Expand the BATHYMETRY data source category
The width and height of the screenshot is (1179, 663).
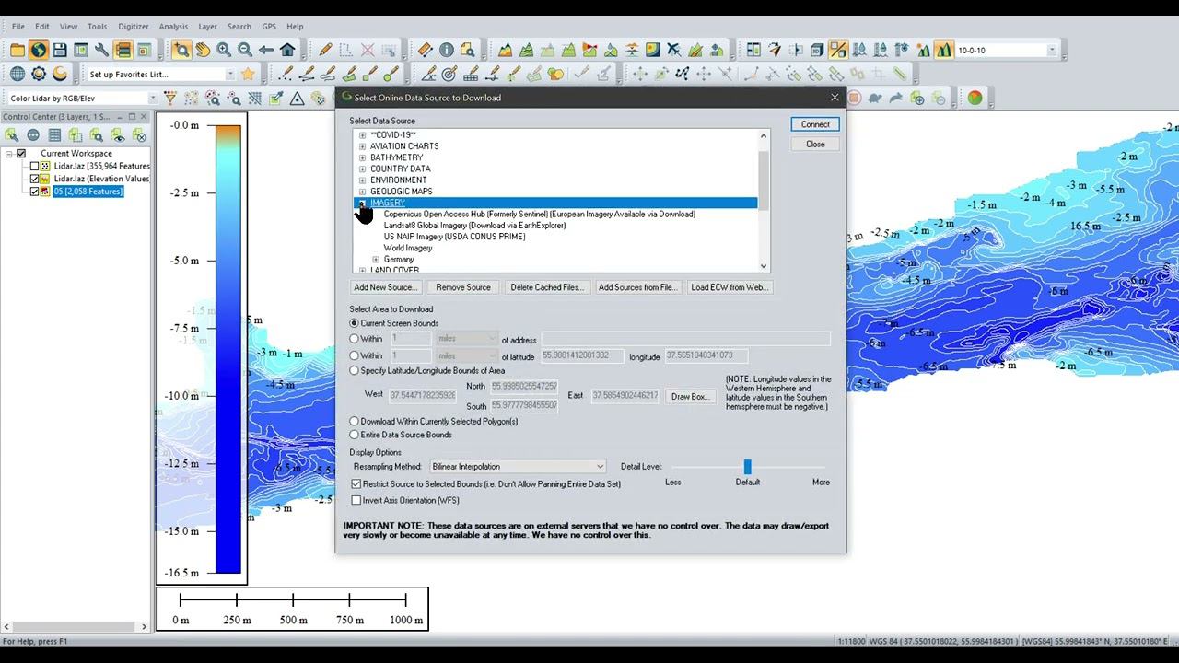[362, 157]
